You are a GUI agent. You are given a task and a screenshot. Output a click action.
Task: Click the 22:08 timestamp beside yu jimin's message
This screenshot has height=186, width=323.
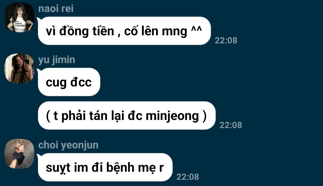pyautogui.click(x=231, y=125)
